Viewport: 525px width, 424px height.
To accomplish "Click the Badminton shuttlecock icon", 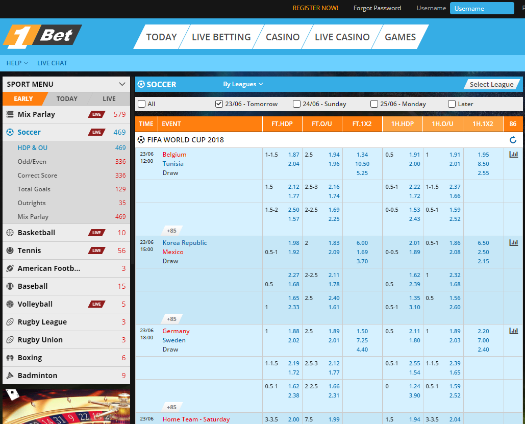I will click(x=10, y=376).
